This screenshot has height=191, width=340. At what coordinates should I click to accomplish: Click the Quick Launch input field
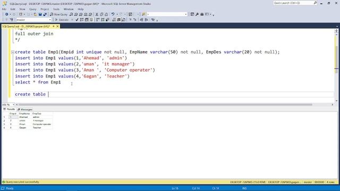point(293,3)
